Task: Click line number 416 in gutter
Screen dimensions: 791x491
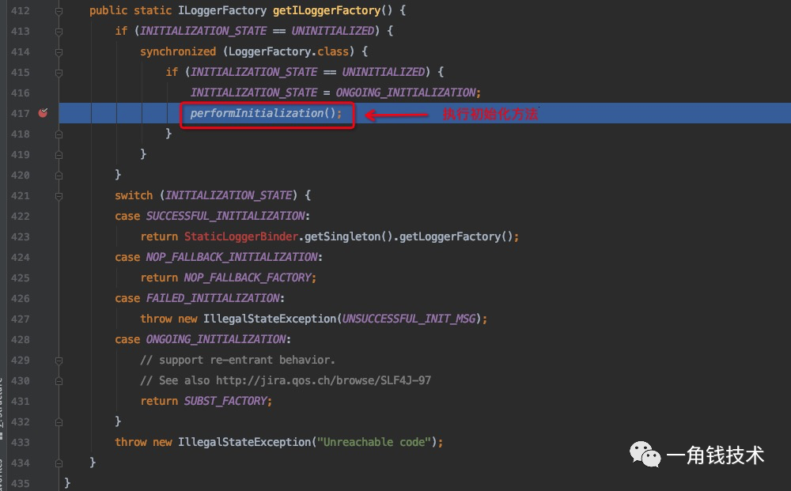Action: click(x=21, y=93)
